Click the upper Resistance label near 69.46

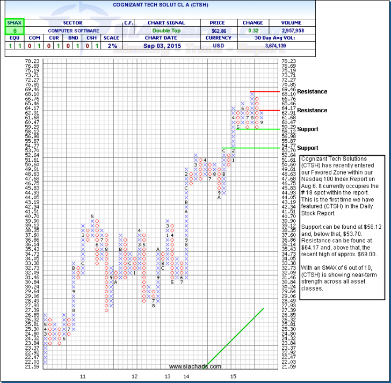(x=313, y=92)
